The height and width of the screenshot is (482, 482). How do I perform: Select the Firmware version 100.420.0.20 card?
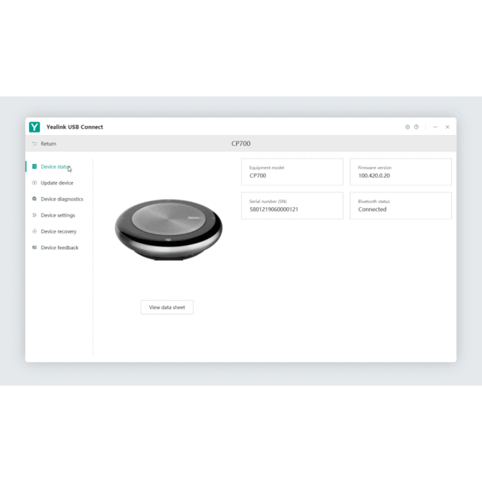[x=401, y=172]
